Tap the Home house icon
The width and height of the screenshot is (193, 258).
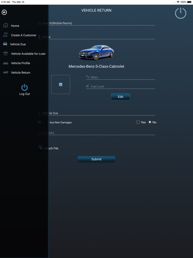click(x=5, y=25)
